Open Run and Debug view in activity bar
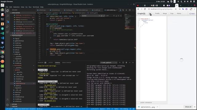The width and height of the screenshot is (197, 110). (x=7, y=27)
